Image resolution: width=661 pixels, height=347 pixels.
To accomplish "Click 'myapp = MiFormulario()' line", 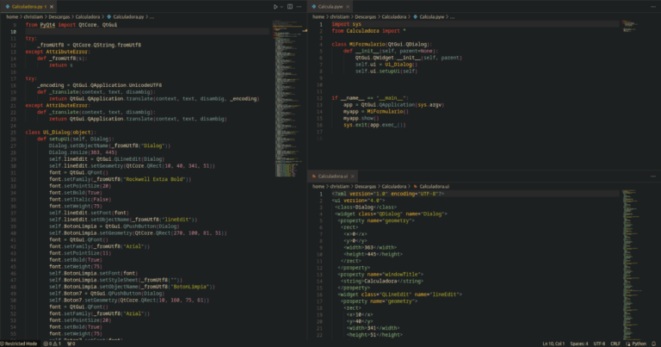I will coord(375,112).
